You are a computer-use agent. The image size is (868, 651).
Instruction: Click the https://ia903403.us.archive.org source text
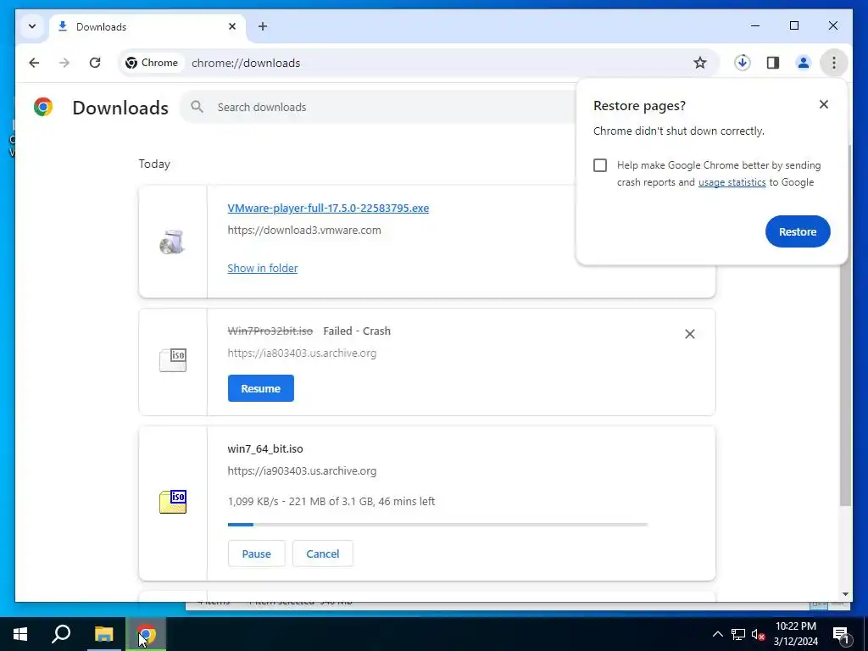coord(302,471)
